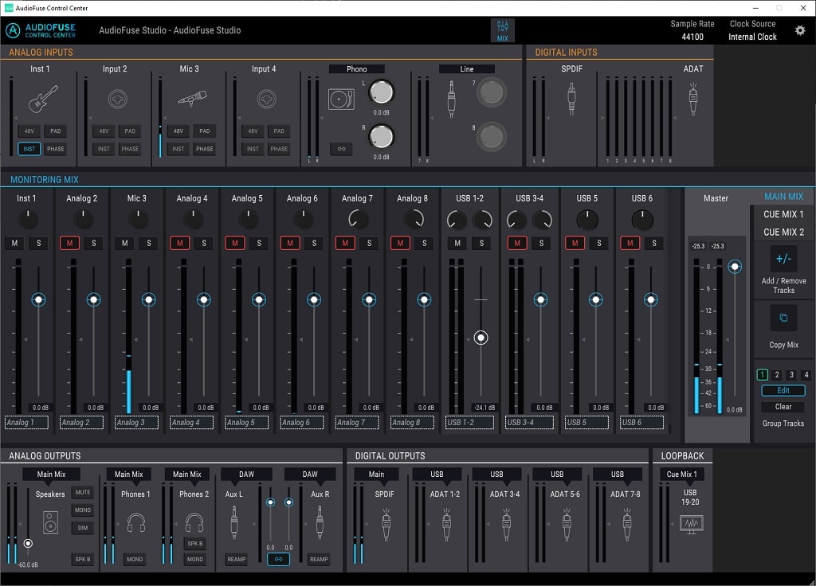Screen dimensions: 816x586
Task: Click the Speakers DIM button
Action: click(x=83, y=527)
